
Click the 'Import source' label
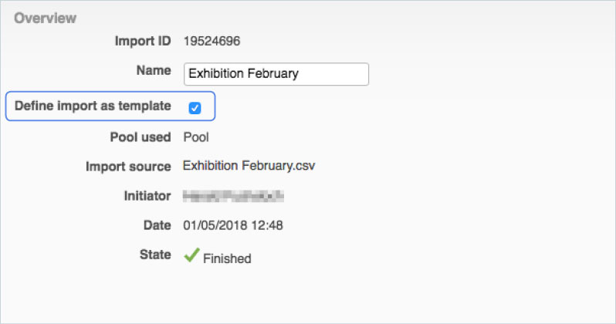128,166
